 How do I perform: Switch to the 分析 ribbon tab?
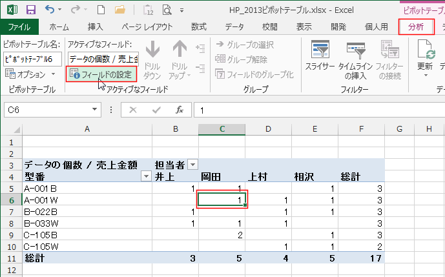[x=416, y=26]
